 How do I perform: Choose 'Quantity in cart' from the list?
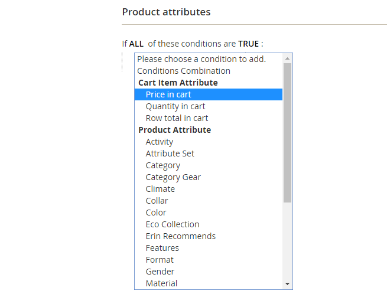pos(175,106)
